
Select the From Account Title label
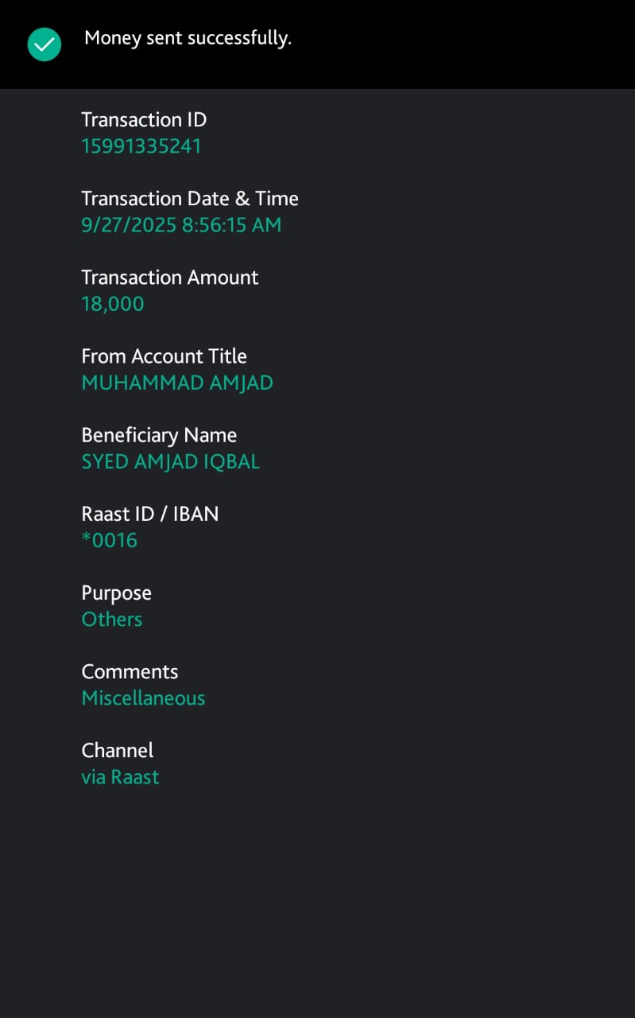click(164, 356)
